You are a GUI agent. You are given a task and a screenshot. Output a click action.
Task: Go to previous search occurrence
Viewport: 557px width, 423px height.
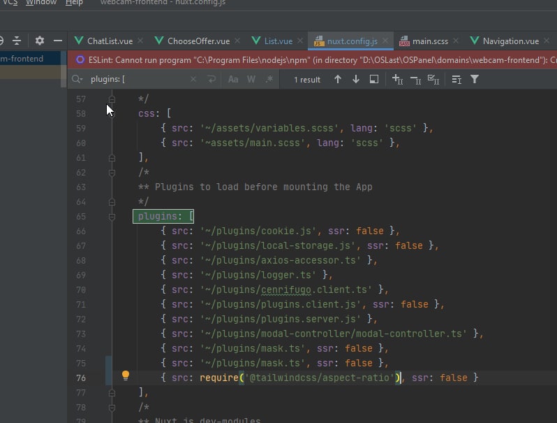pyautogui.click(x=337, y=79)
